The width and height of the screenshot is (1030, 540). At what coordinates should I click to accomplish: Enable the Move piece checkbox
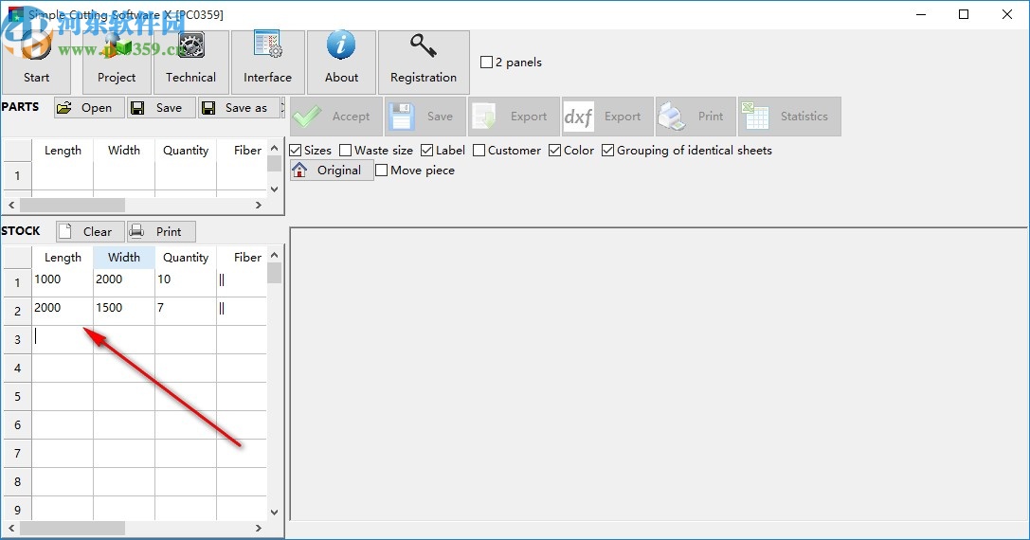coord(382,171)
